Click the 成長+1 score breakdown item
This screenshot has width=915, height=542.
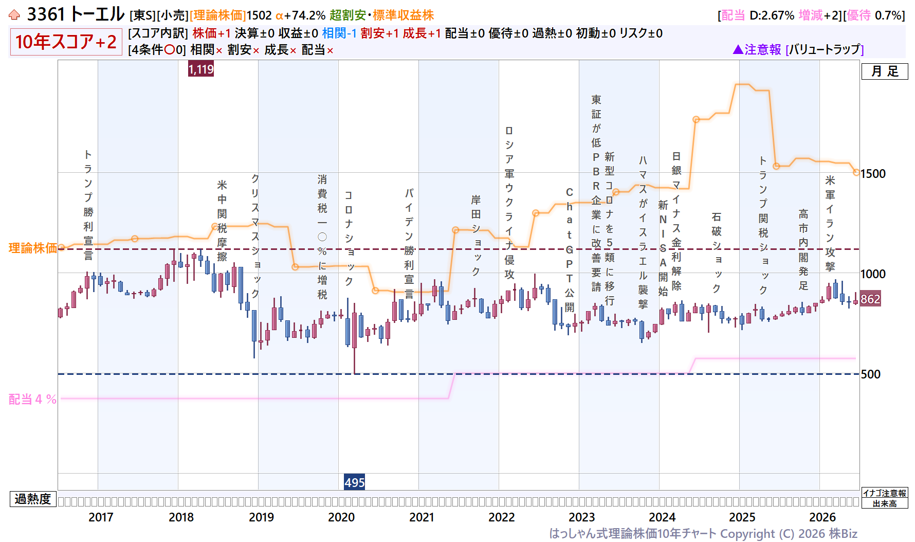(x=422, y=33)
